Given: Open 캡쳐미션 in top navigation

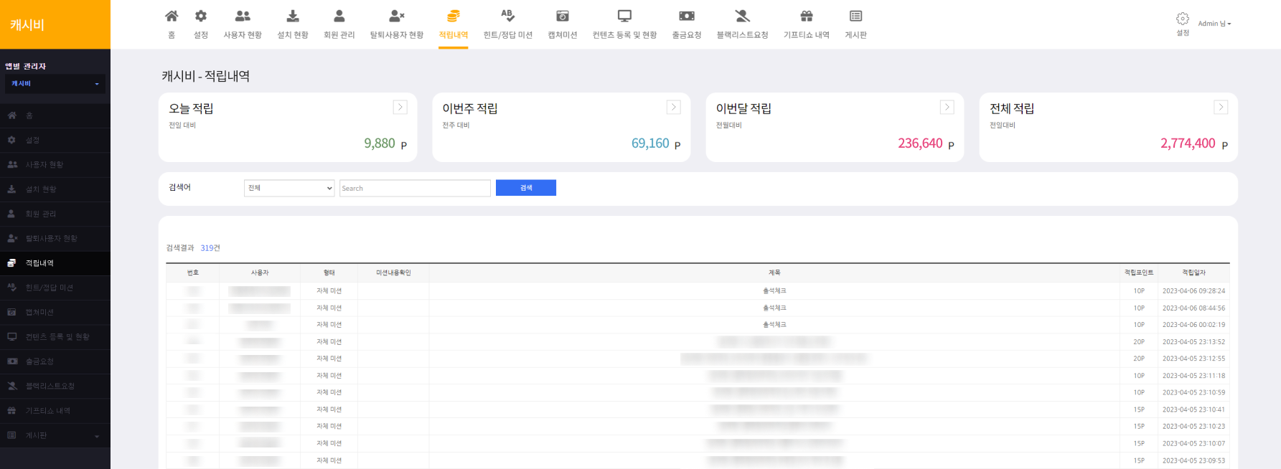Looking at the screenshot, I should tap(563, 24).
